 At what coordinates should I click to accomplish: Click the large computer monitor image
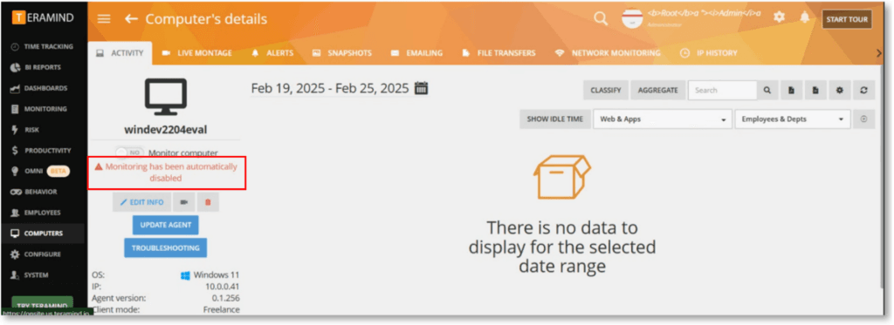click(165, 97)
